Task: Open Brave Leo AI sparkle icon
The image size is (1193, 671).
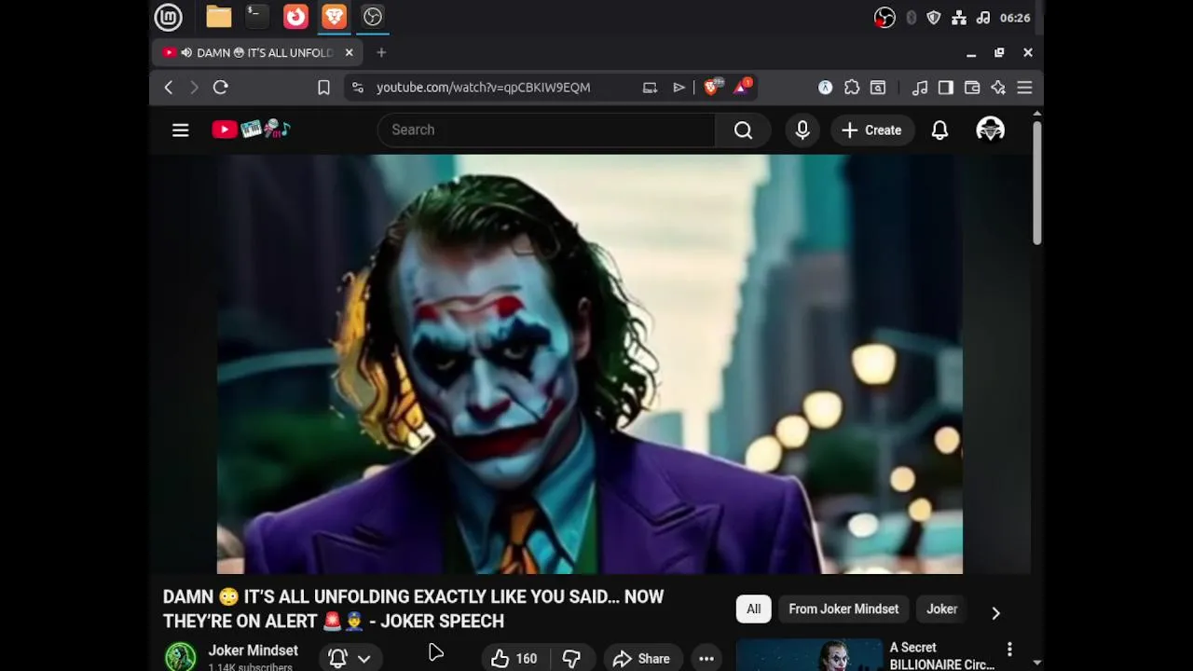Action: [x=998, y=88]
